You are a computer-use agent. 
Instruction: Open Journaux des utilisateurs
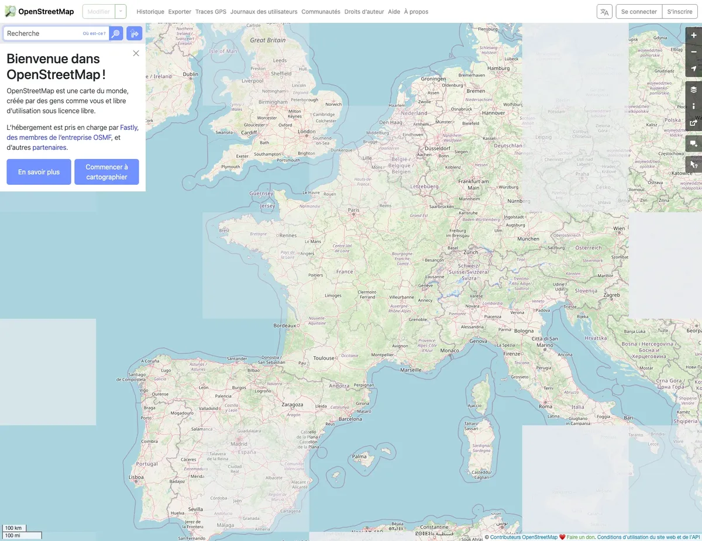(264, 12)
